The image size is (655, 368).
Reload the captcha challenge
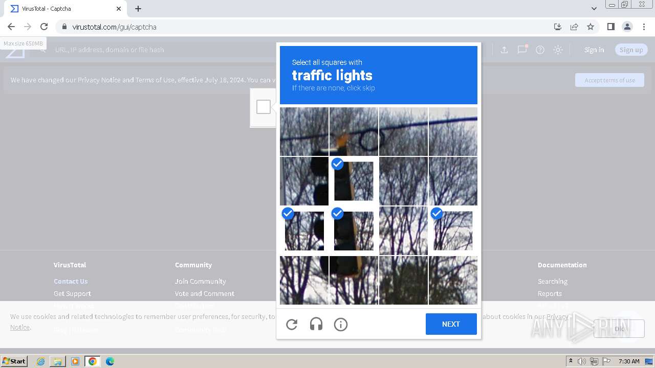(x=292, y=324)
